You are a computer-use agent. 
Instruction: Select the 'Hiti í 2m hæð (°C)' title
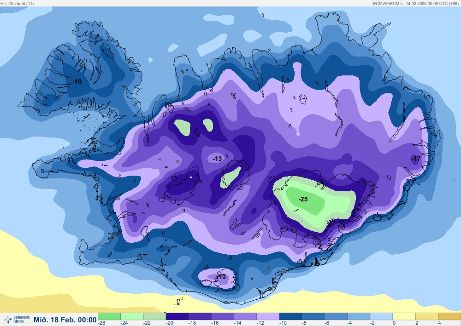click(18, 4)
